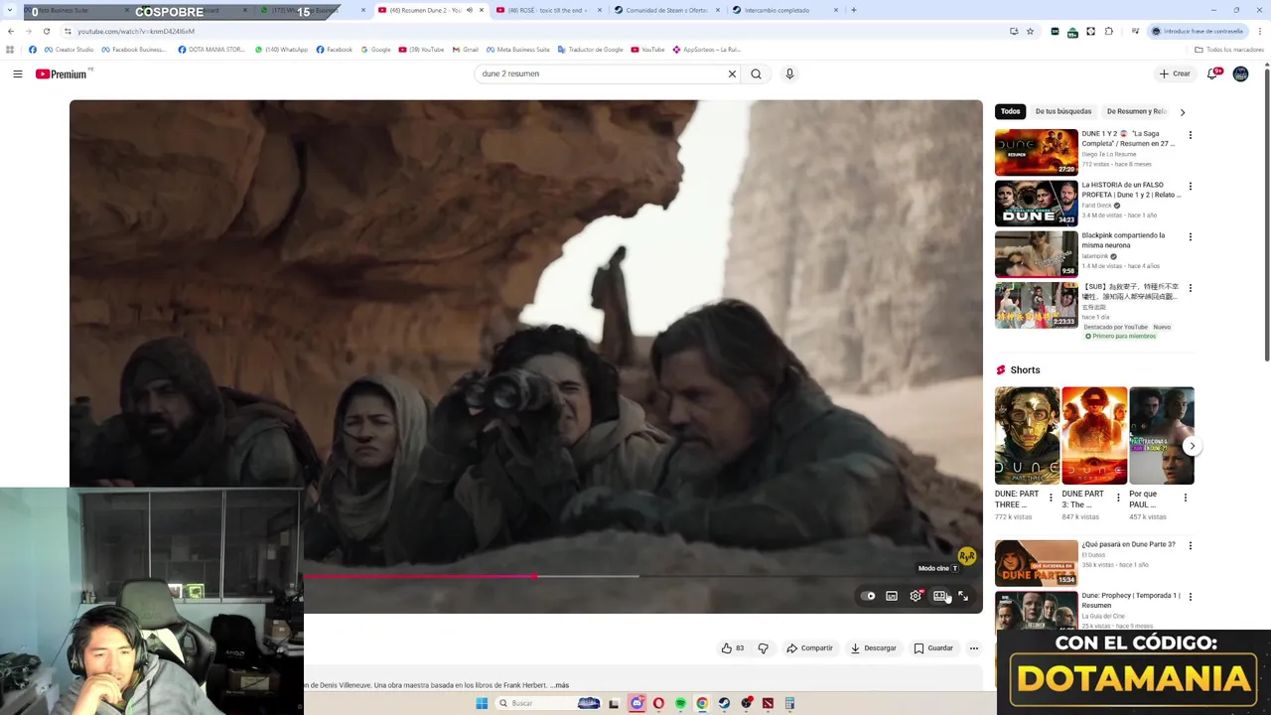1271x715 pixels.
Task: Bookmark this page with the star
Action: [1030, 31]
